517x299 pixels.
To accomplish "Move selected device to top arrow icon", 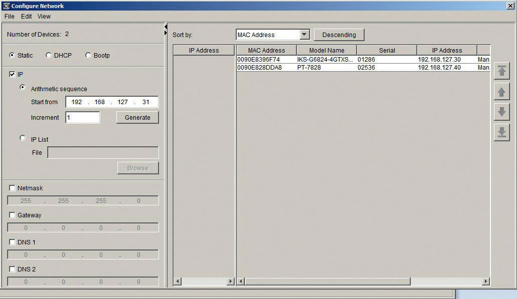I will [x=501, y=71].
